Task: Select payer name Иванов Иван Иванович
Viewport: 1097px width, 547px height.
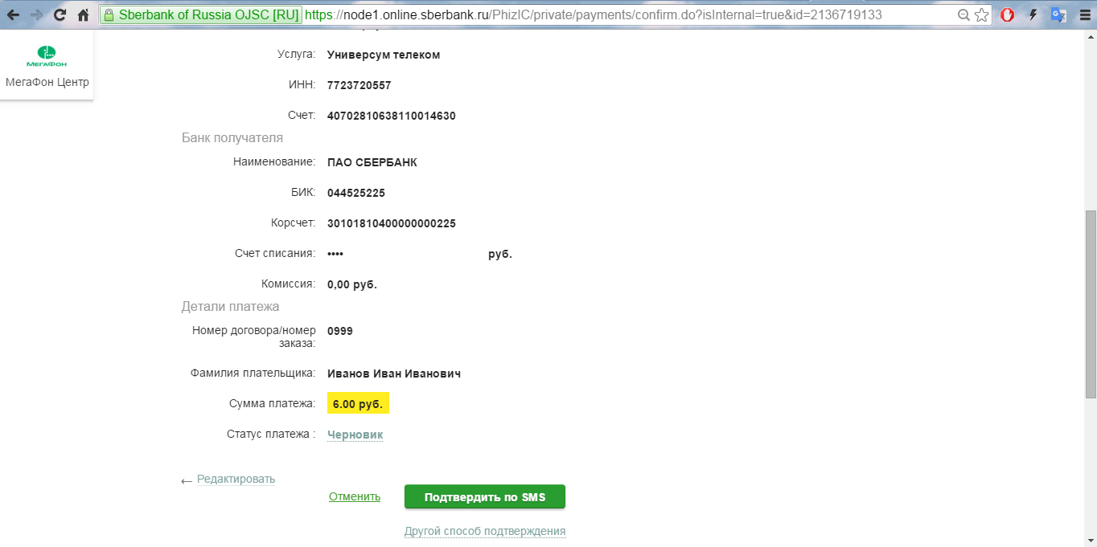Action: pyautogui.click(x=394, y=374)
